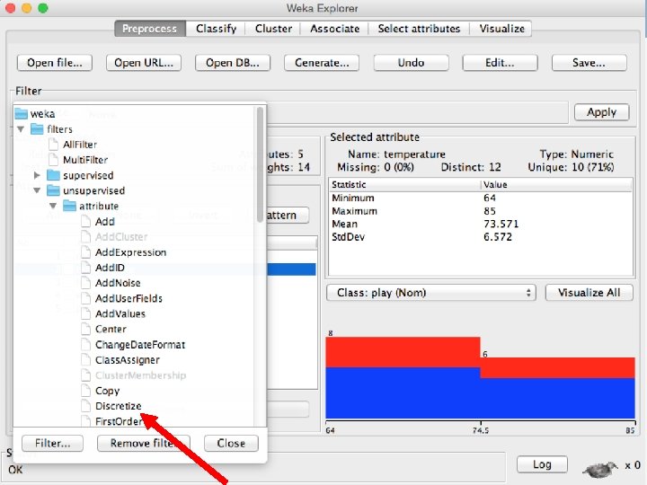Click the Maximum statistic row

click(480, 211)
